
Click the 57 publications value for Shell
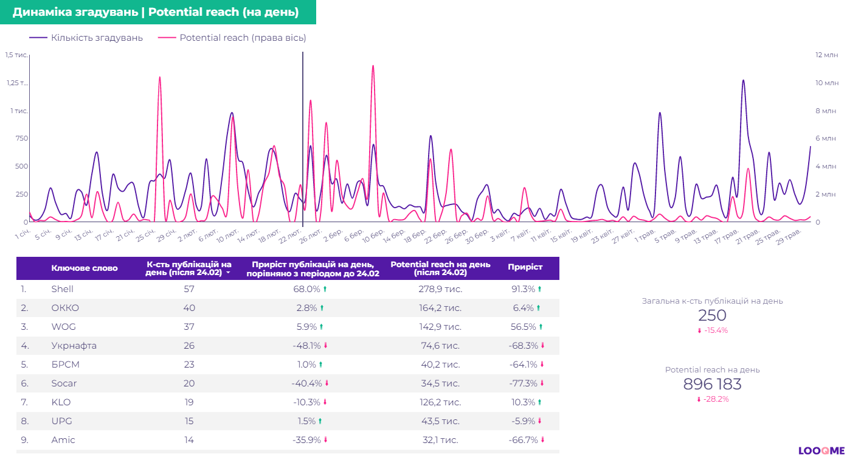189,289
